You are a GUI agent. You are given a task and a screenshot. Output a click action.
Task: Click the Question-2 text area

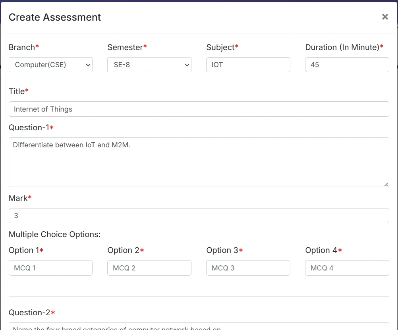point(199,326)
